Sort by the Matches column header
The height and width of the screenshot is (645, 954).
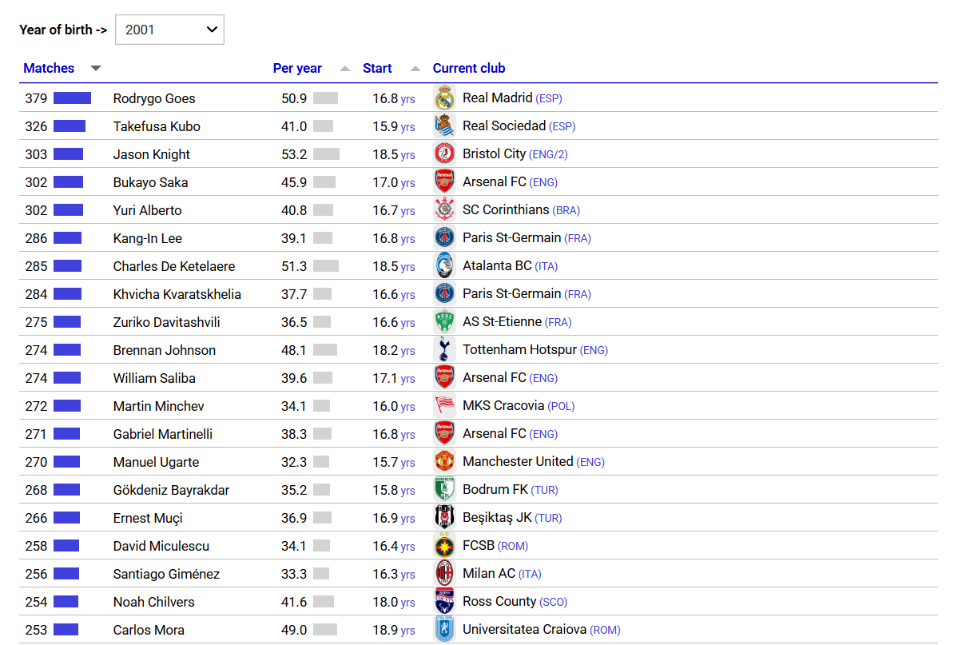tap(49, 68)
